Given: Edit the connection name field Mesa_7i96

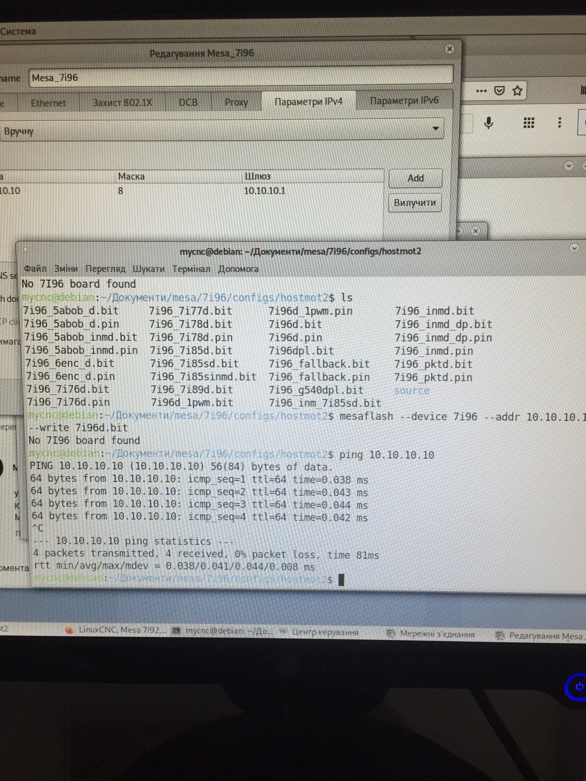Looking at the screenshot, I should click(x=241, y=77).
